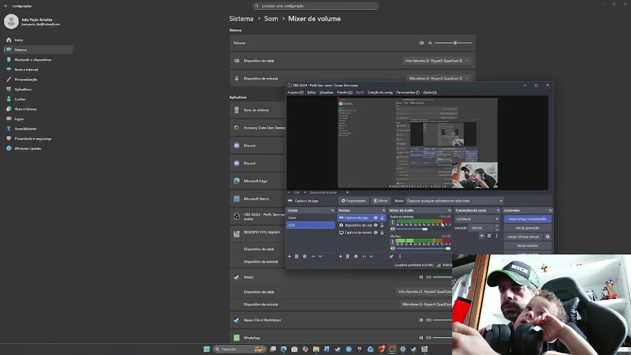Open preview scaling dropdown Dimensionar à janela

(329, 192)
